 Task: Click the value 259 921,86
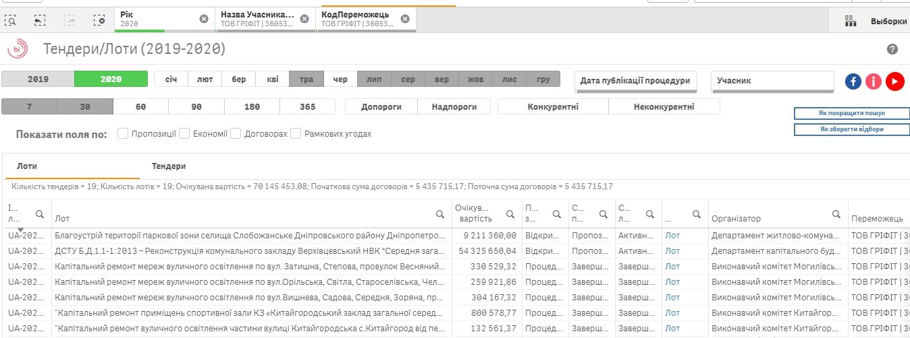pyautogui.click(x=495, y=282)
